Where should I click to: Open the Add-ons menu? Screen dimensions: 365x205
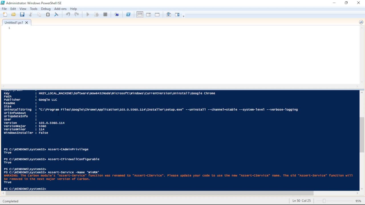[x=60, y=9]
